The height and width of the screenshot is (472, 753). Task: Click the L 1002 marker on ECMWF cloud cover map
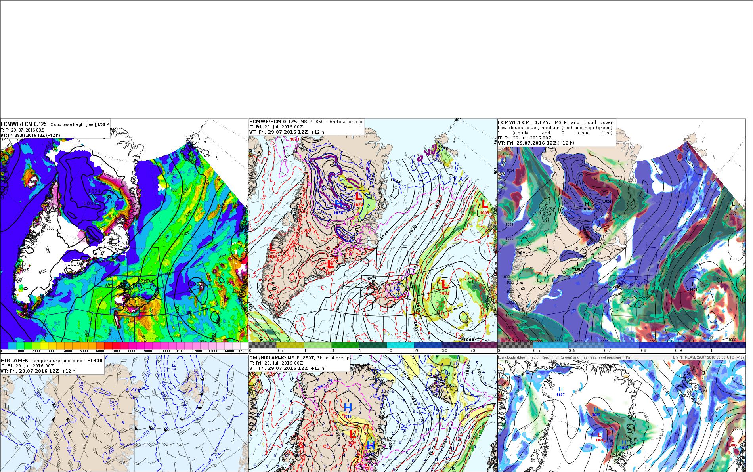[x=693, y=286]
